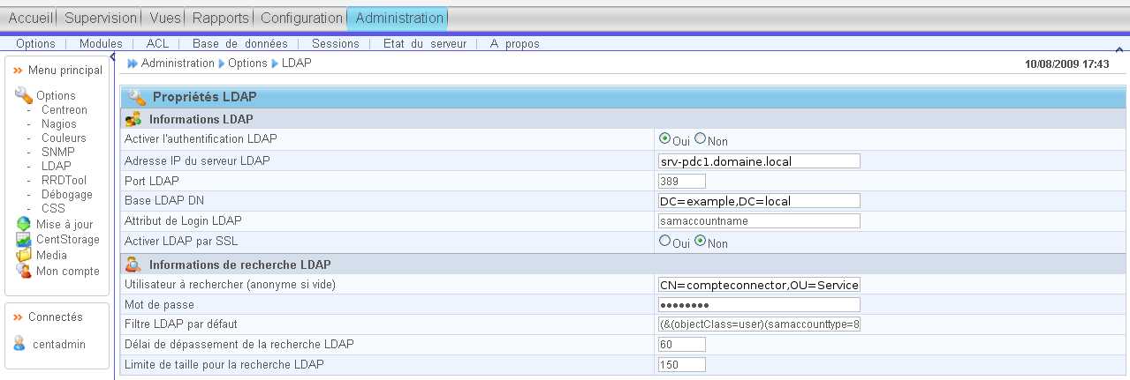Click Administration breadcrumb link

tap(178, 63)
